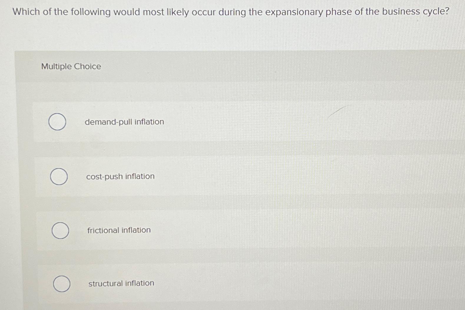Select the demand-pull inflation radio button
The height and width of the screenshot is (310, 465).
tap(57, 122)
